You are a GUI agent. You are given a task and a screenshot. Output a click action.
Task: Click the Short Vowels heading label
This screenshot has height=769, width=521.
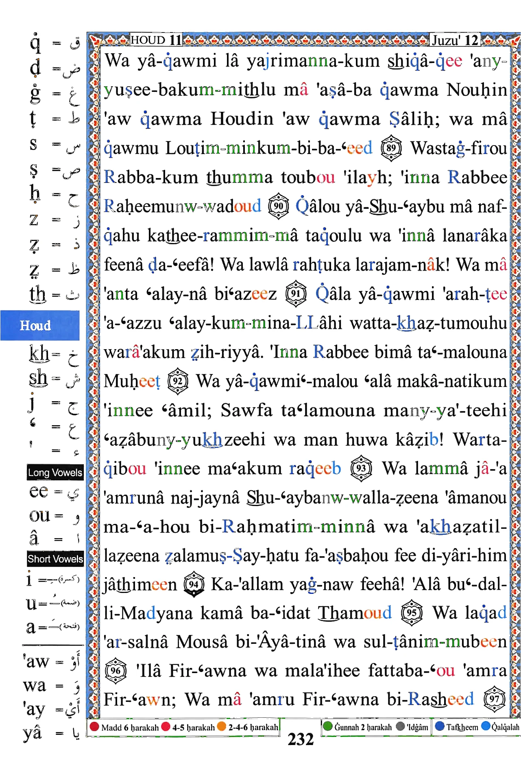(55, 559)
